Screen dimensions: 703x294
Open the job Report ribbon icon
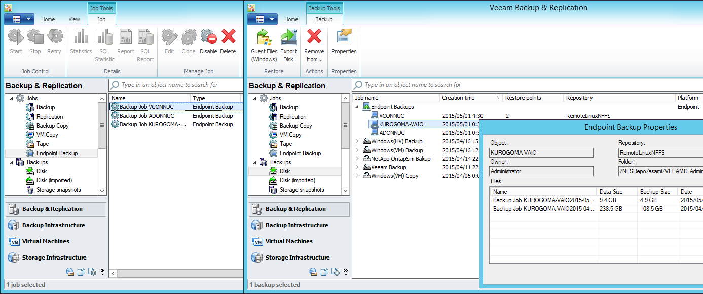pyautogui.click(x=126, y=42)
